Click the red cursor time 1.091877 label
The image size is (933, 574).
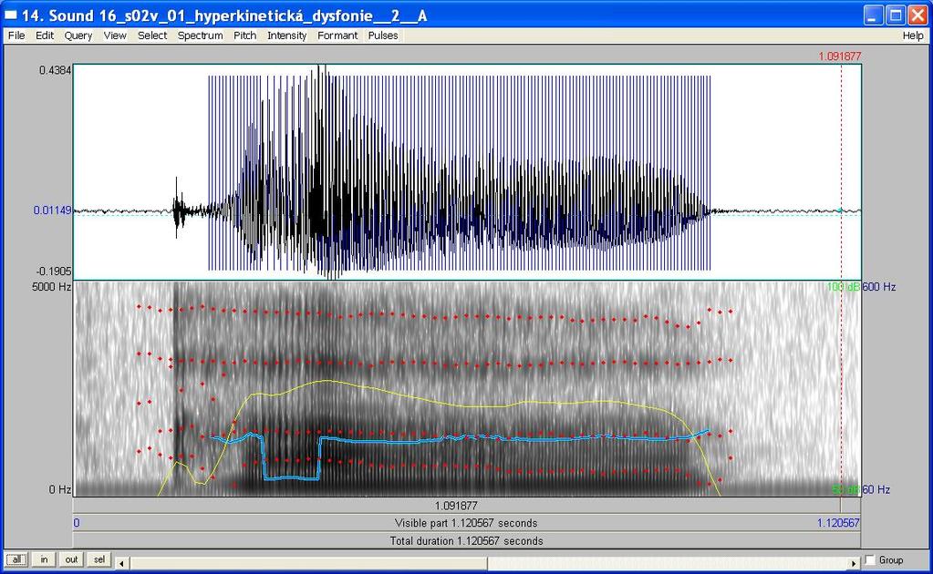(x=840, y=56)
